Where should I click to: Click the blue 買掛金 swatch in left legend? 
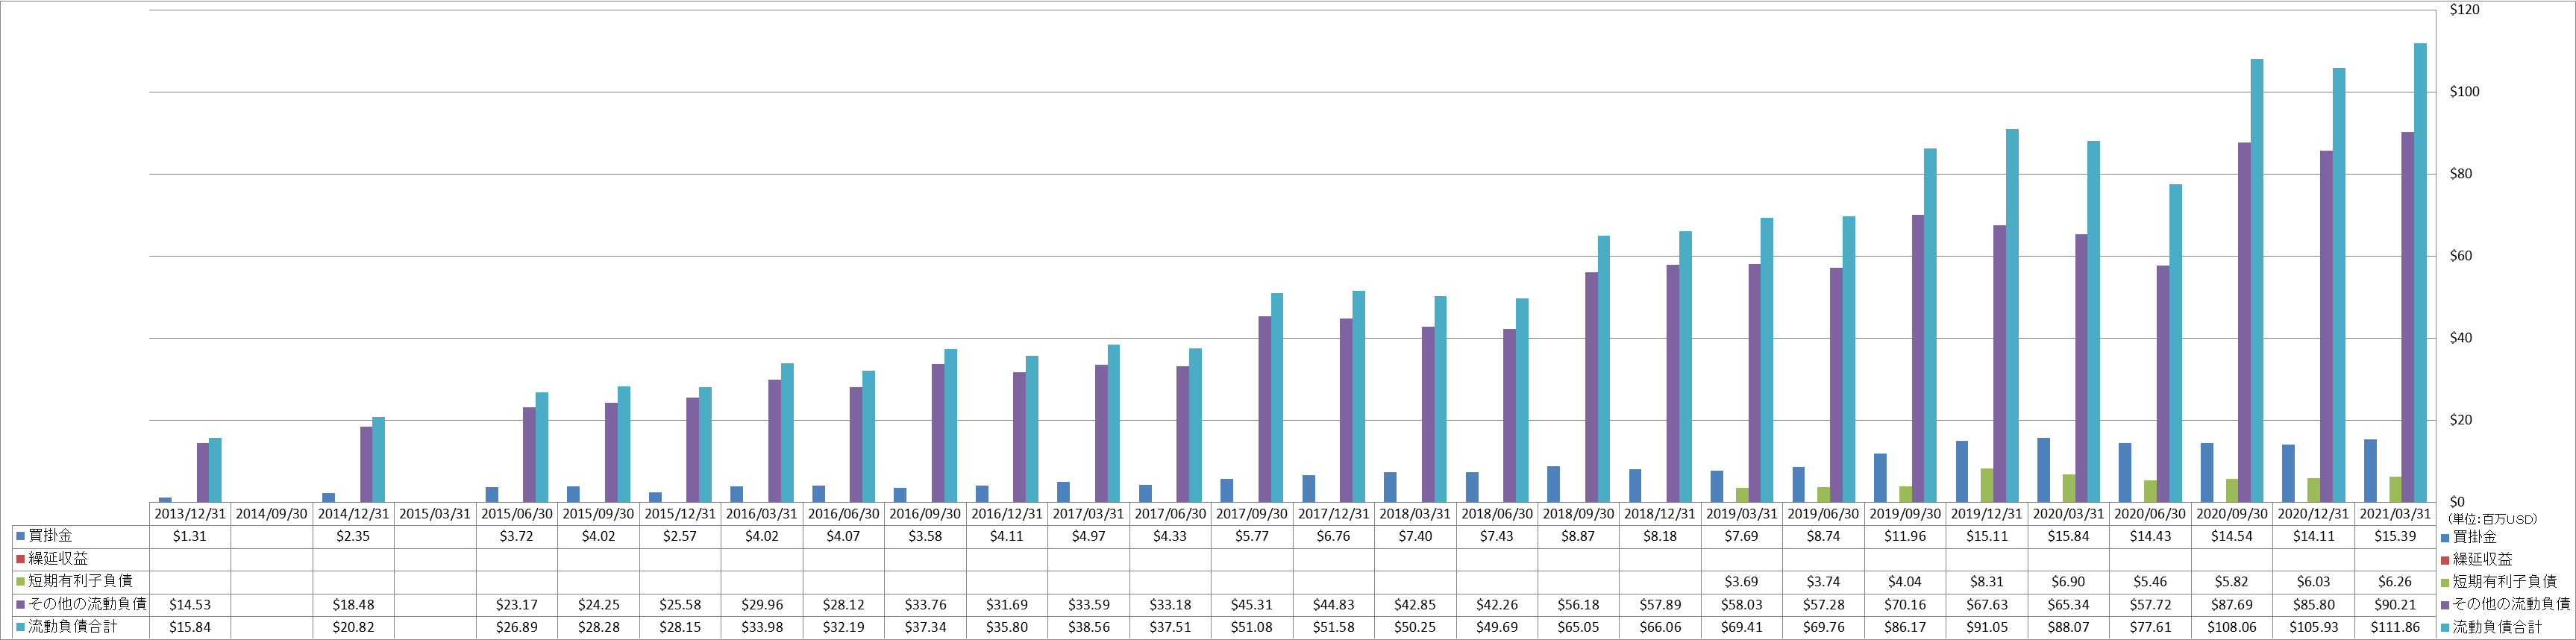(x=20, y=536)
